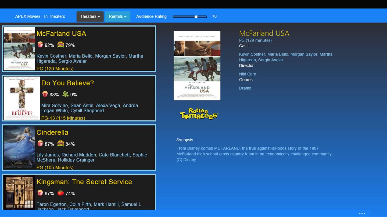This screenshot has height=217, width=387.
Task: Click Do You Believe? poster thumbnail
Action: pos(22,98)
